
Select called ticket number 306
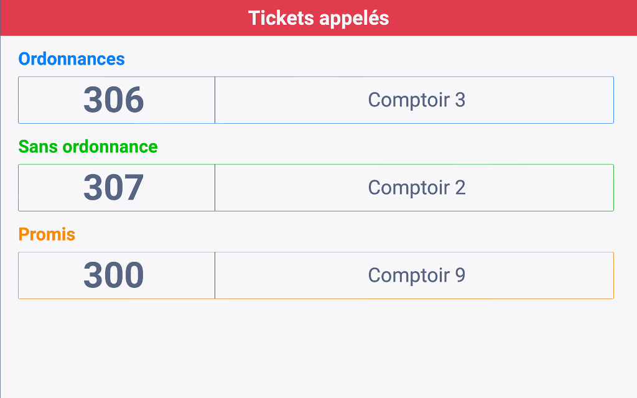pyautogui.click(x=114, y=100)
